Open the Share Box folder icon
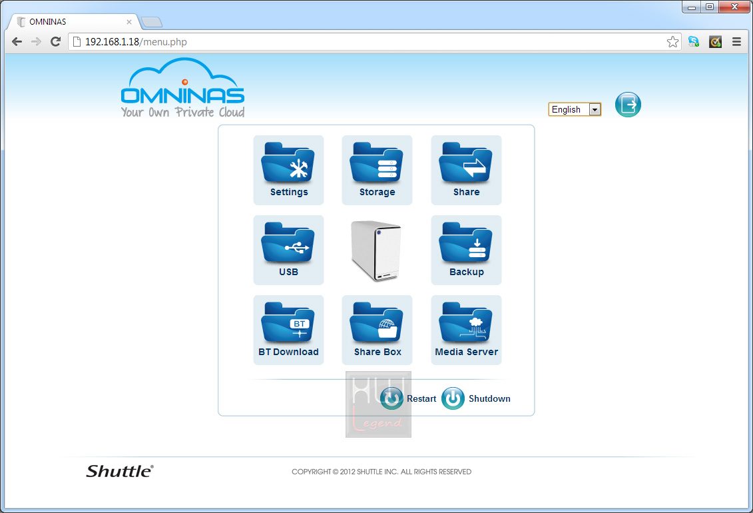The image size is (753, 513). point(377,330)
